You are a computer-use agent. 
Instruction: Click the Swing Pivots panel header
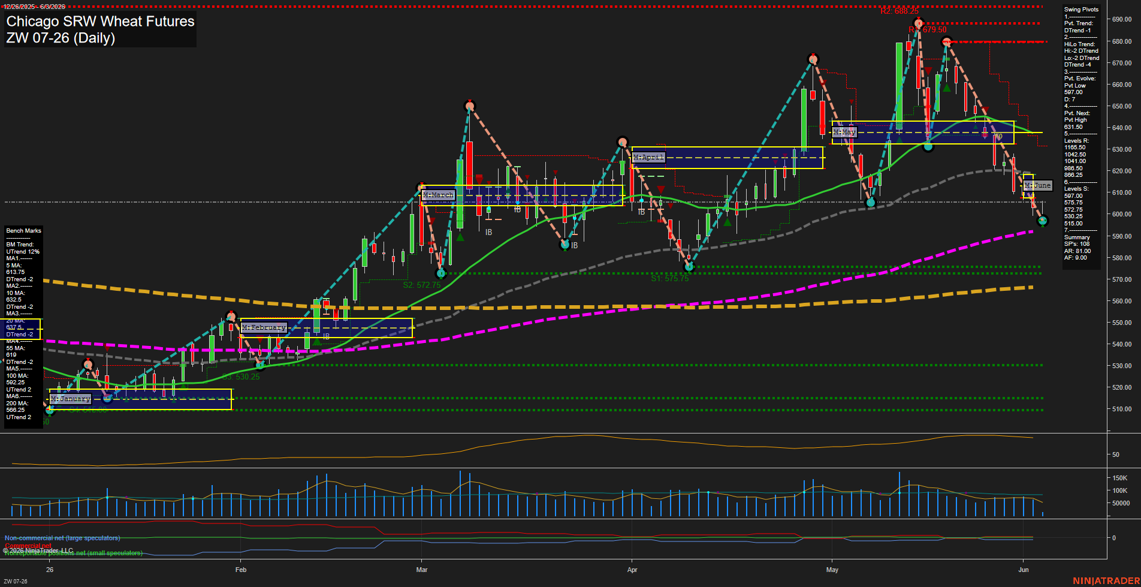pyautogui.click(x=1081, y=10)
